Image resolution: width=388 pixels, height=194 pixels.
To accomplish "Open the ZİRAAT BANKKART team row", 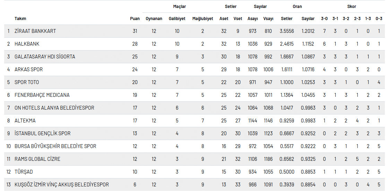I will point(194,31).
